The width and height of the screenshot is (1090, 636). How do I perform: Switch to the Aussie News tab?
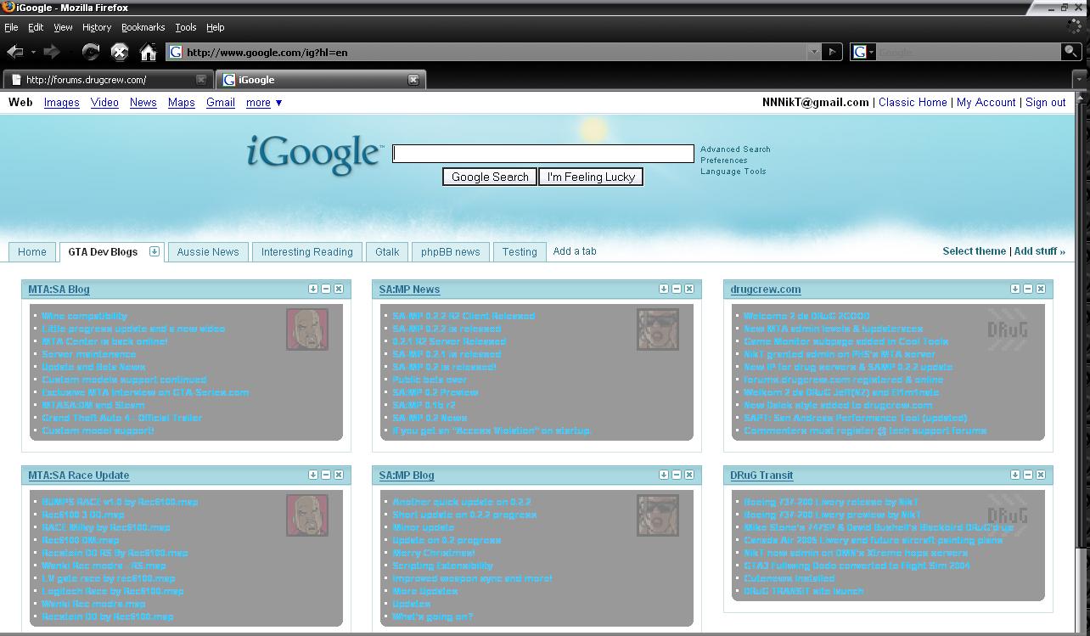[207, 252]
